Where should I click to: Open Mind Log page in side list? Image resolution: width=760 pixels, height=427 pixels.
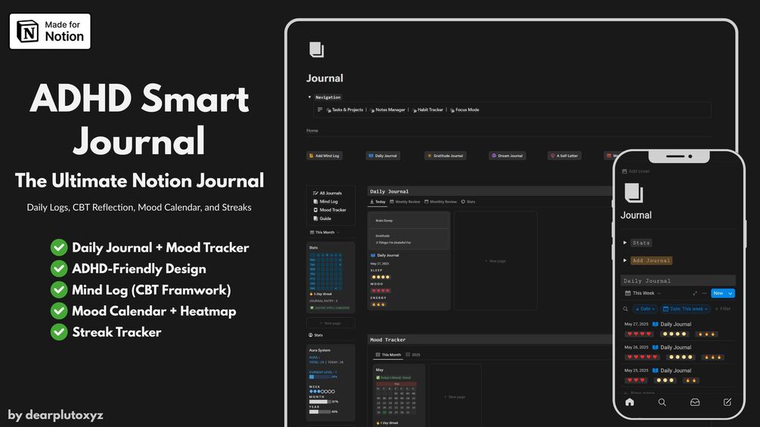(326, 201)
